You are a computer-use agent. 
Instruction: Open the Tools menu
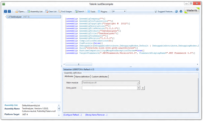91,11
